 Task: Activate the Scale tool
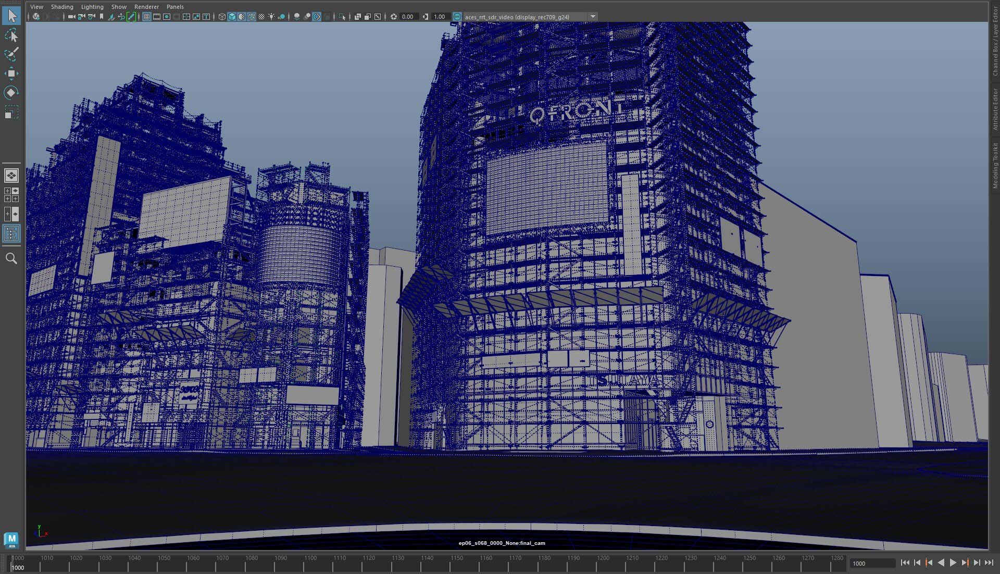pos(11,113)
